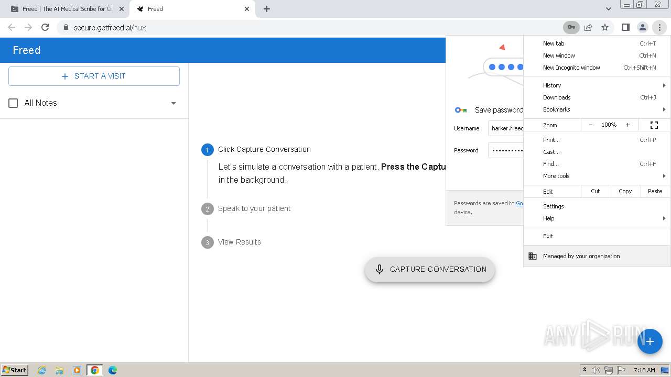Image resolution: width=671 pixels, height=377 pixels.
Task: Select New window menu item
Action: click(597, 56)
